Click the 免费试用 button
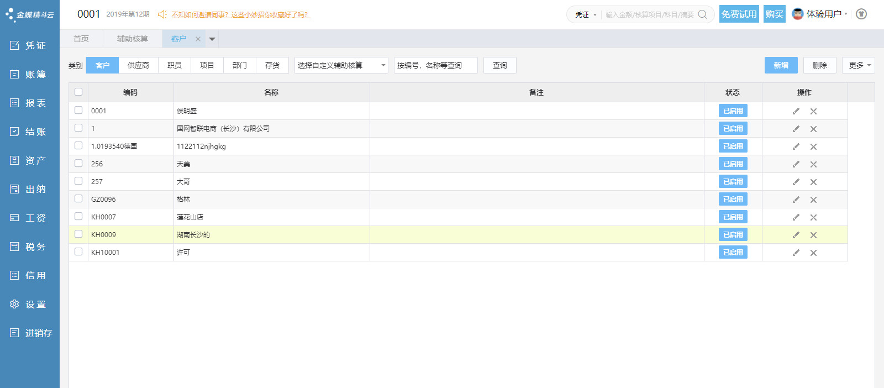The height and width of the screenshot is (388, 884). pos(739,14)
